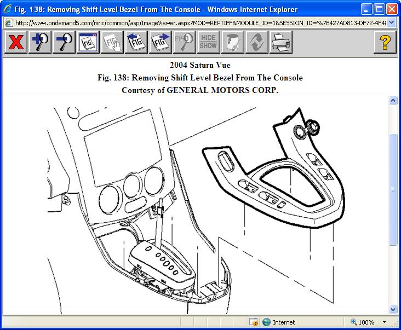
Task: Click the Find magnifier toolbar icon
Action: [x=185, y=42]
